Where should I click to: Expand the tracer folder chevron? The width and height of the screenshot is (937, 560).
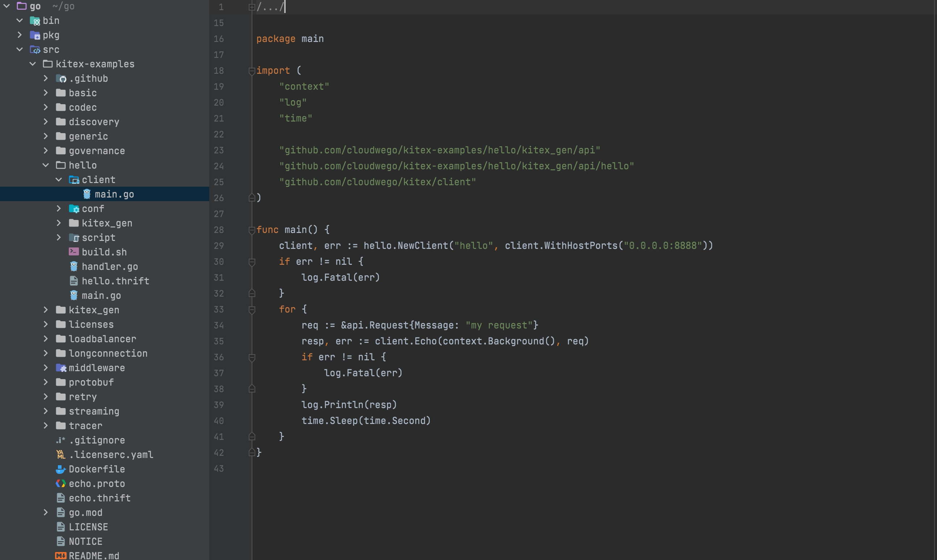(x=46, y=426)
